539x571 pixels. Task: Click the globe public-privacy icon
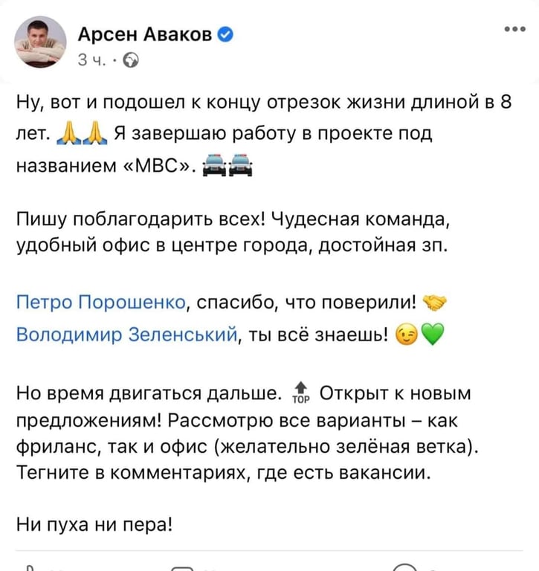tap(131, 60)
